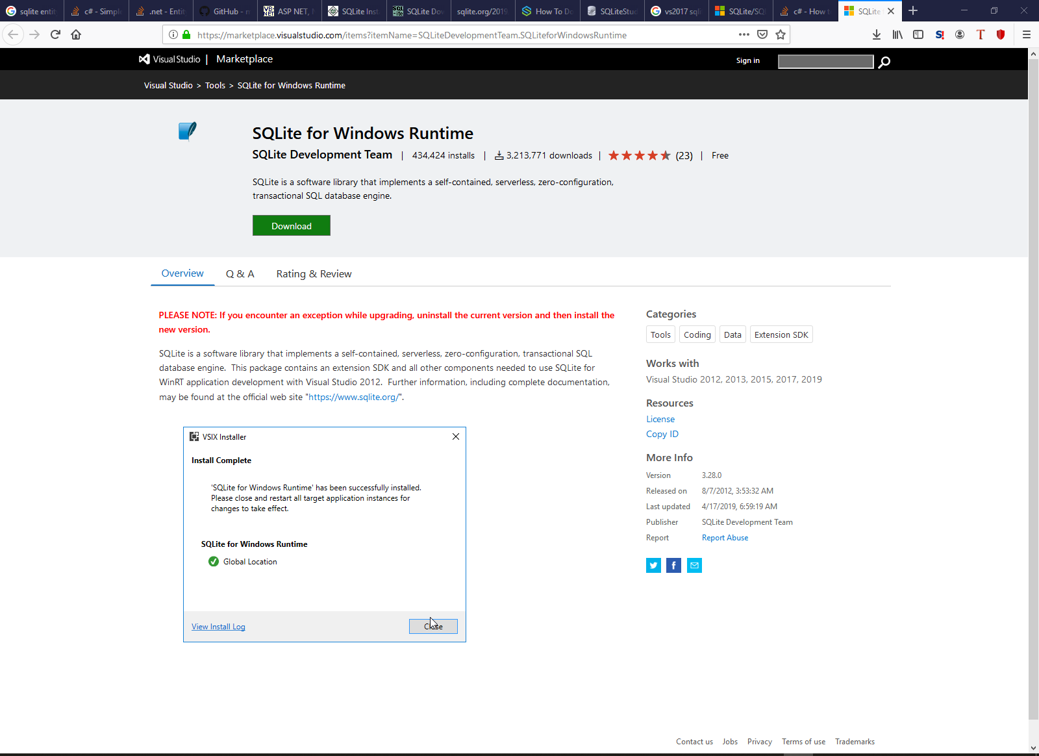1039x756 pixels.
Task: Open the Terms of use footer link
Action: [x=803, y=742]
